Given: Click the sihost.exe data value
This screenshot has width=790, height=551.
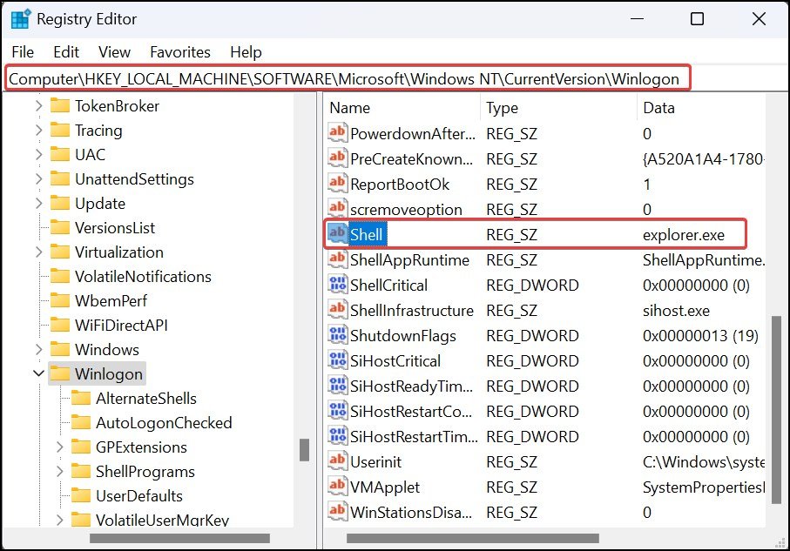Looking at the screenshot, I should (x=676, y=310).
